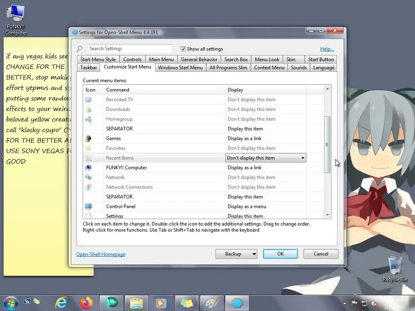This screenshot has width=415, height=311.
Task: Show hidden tray icons arrow
Action: 344,303
